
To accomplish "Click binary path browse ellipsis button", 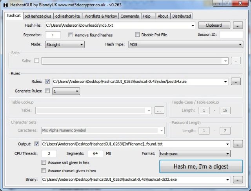I will (238, 180).
